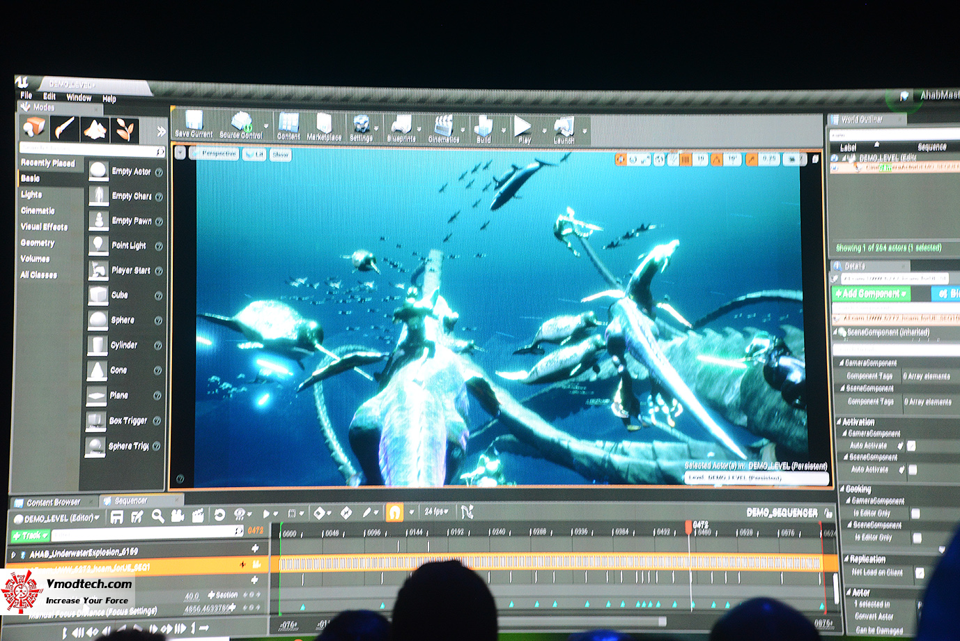Screen dimensions: 960x641
Task: Click the Cinematics toolbar icon
Action: click(443, 128)
